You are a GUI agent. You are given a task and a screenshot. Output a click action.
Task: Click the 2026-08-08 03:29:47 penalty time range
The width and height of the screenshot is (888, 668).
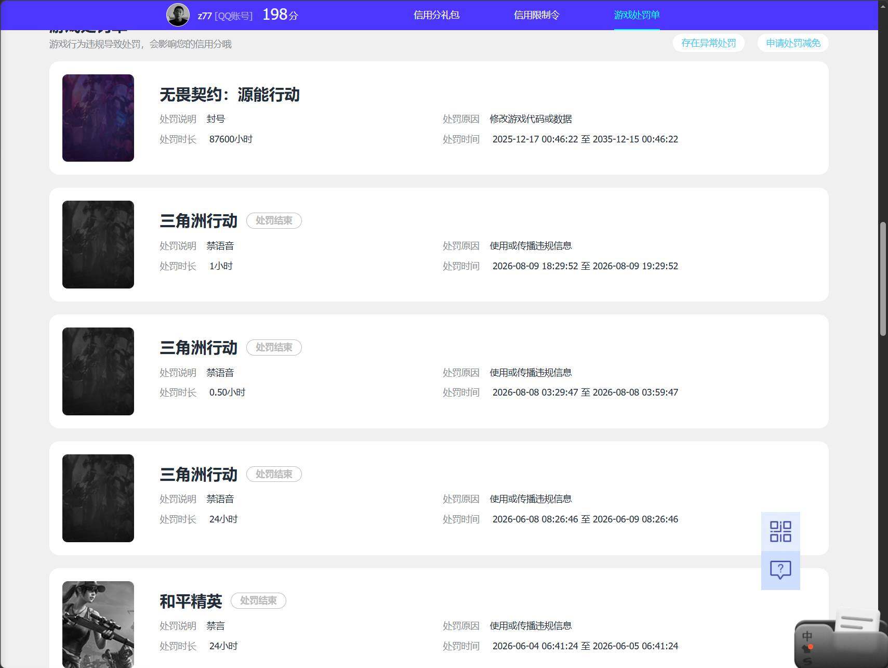(585, 392)
